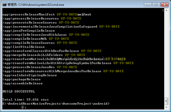Image resolution: width=171 pixels, height=112 pixels.
Task: Click the text :app:processReleaseJavaRes
Action: [29, 67]
